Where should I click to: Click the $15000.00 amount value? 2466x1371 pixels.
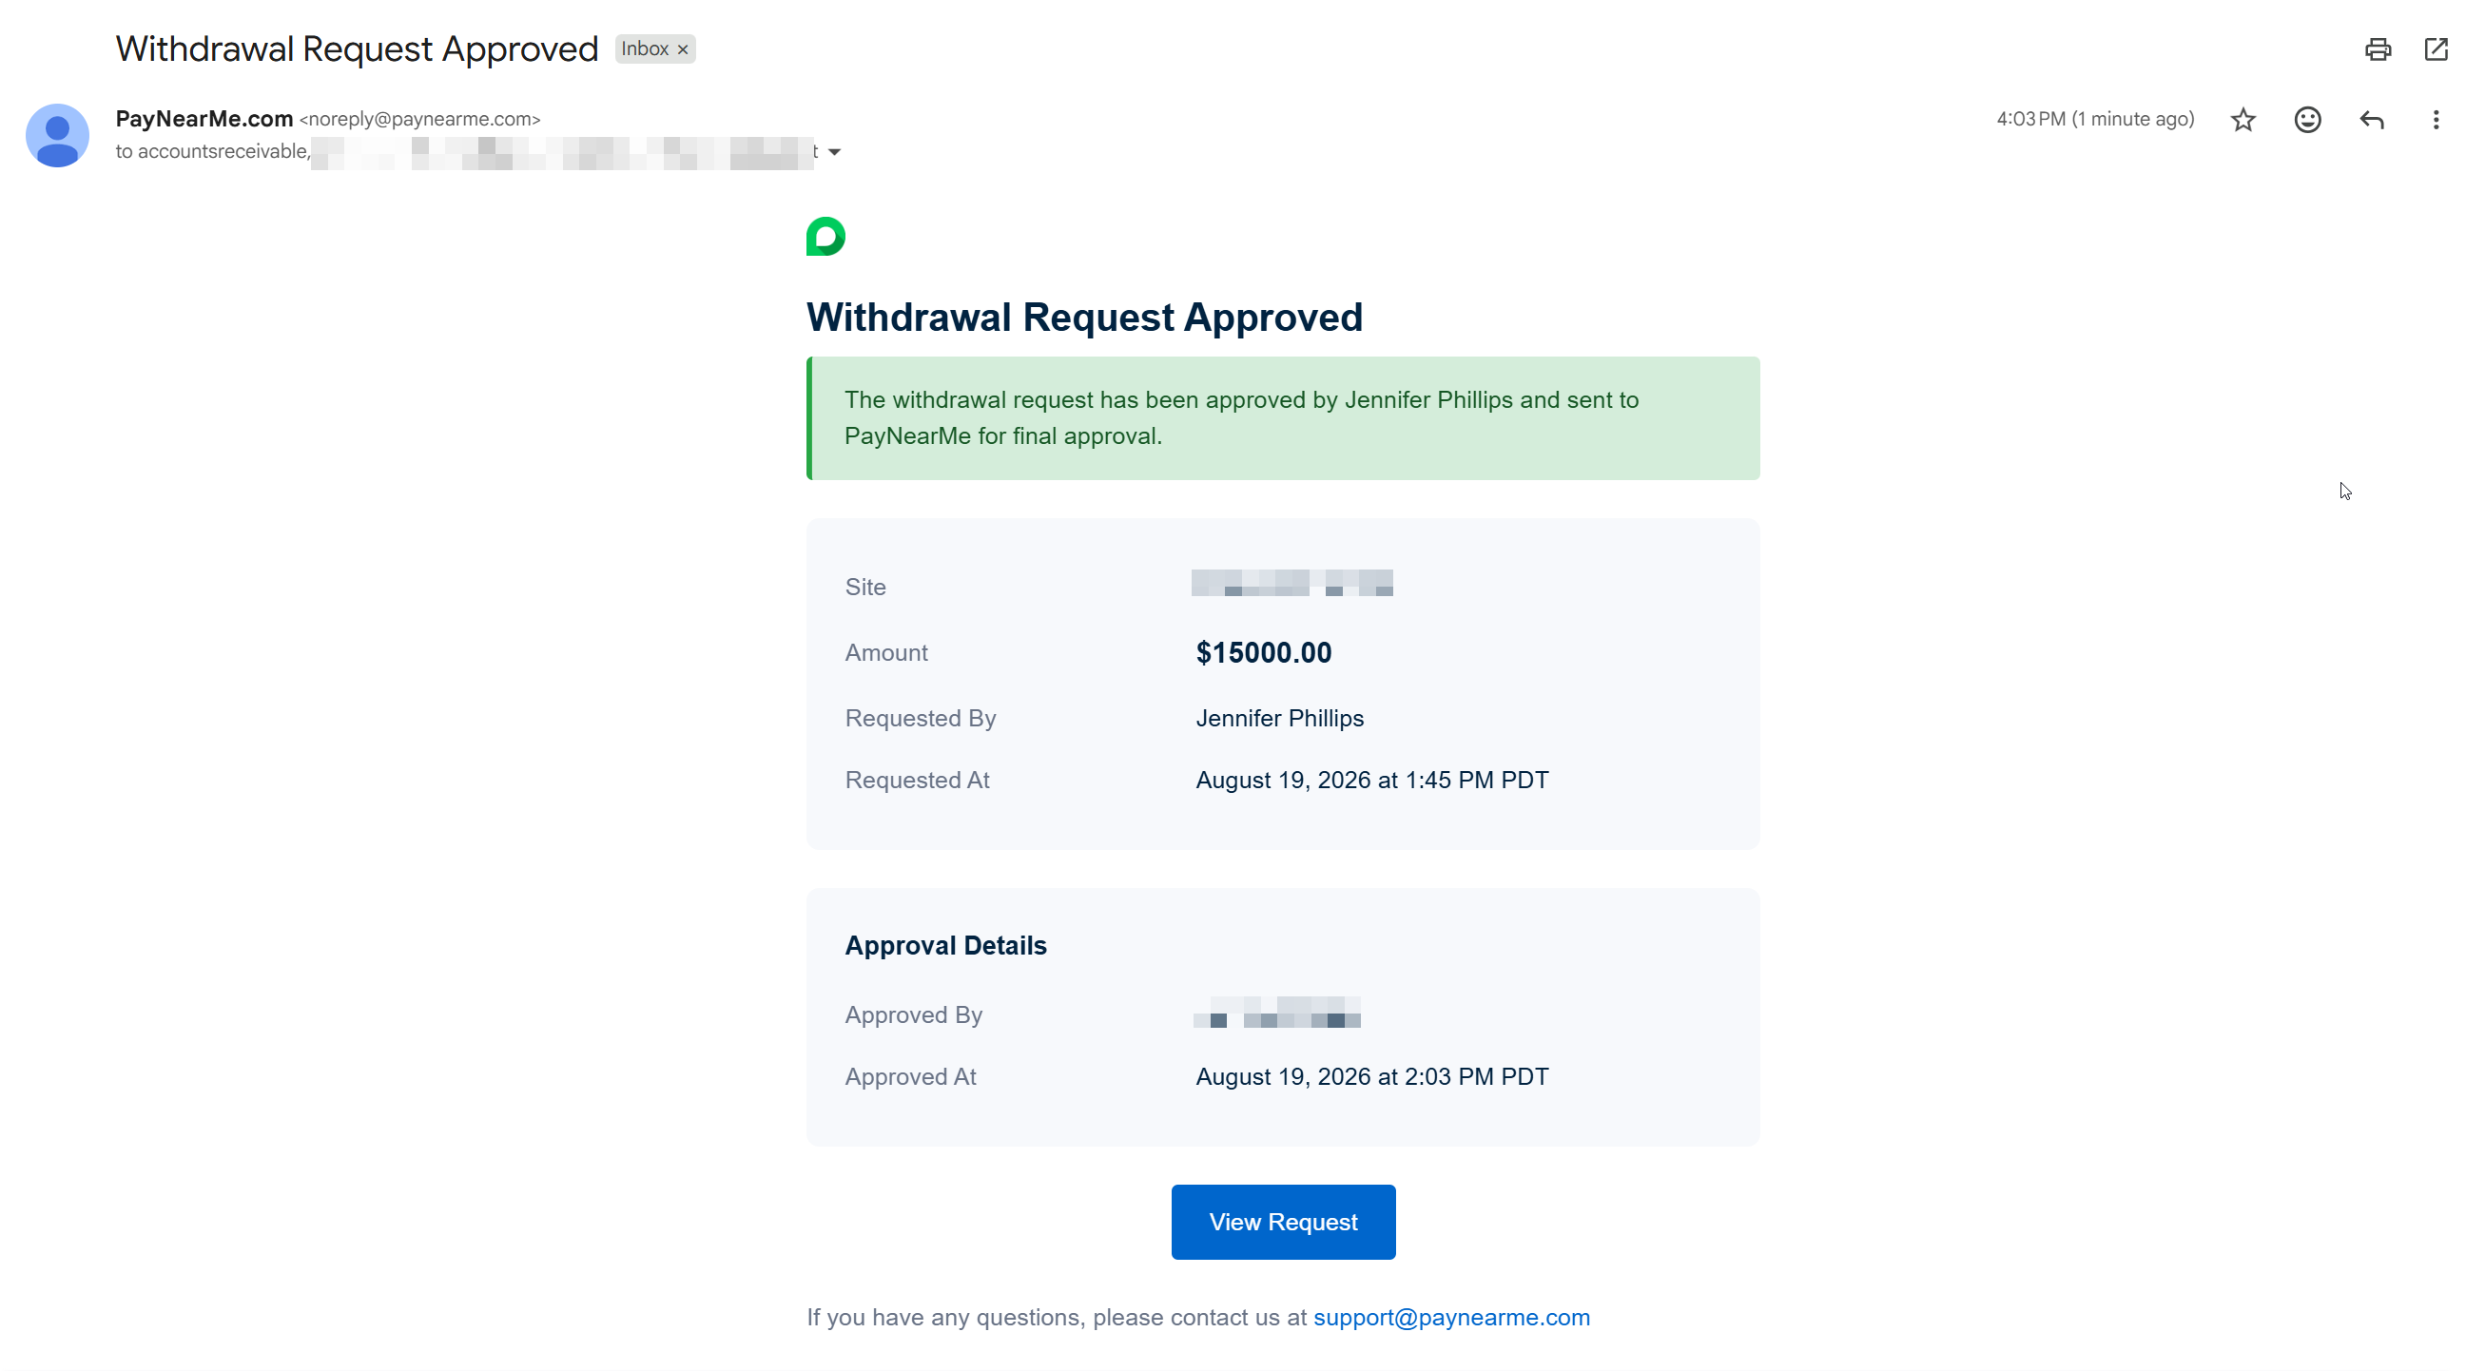click(x=1264, y=652)
